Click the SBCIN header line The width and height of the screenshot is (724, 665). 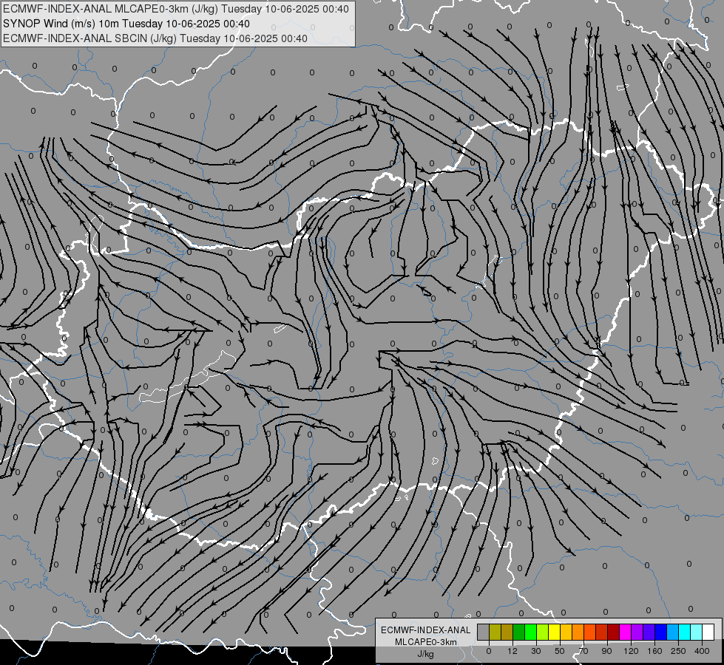pos(155,38)
